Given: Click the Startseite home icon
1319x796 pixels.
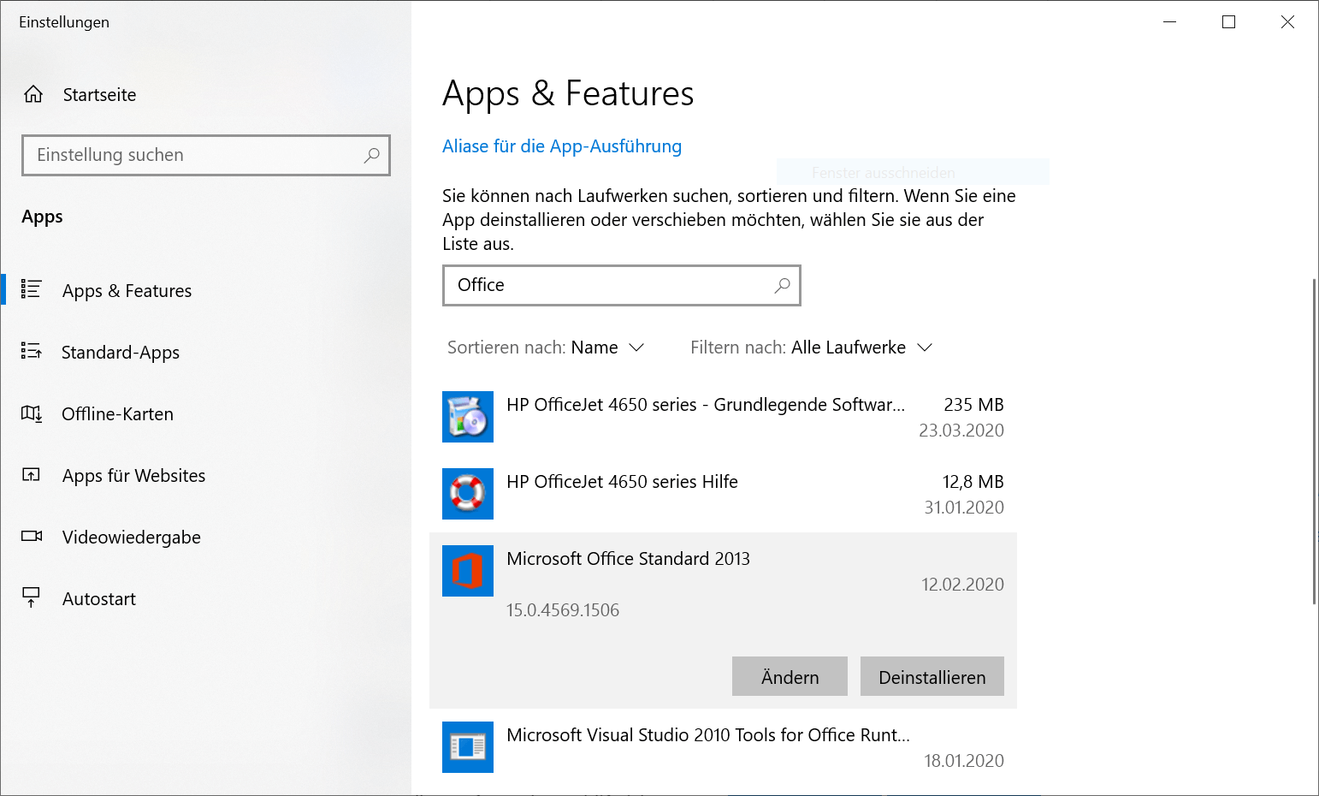Looking at the screenshot, I should pos(33,94).
